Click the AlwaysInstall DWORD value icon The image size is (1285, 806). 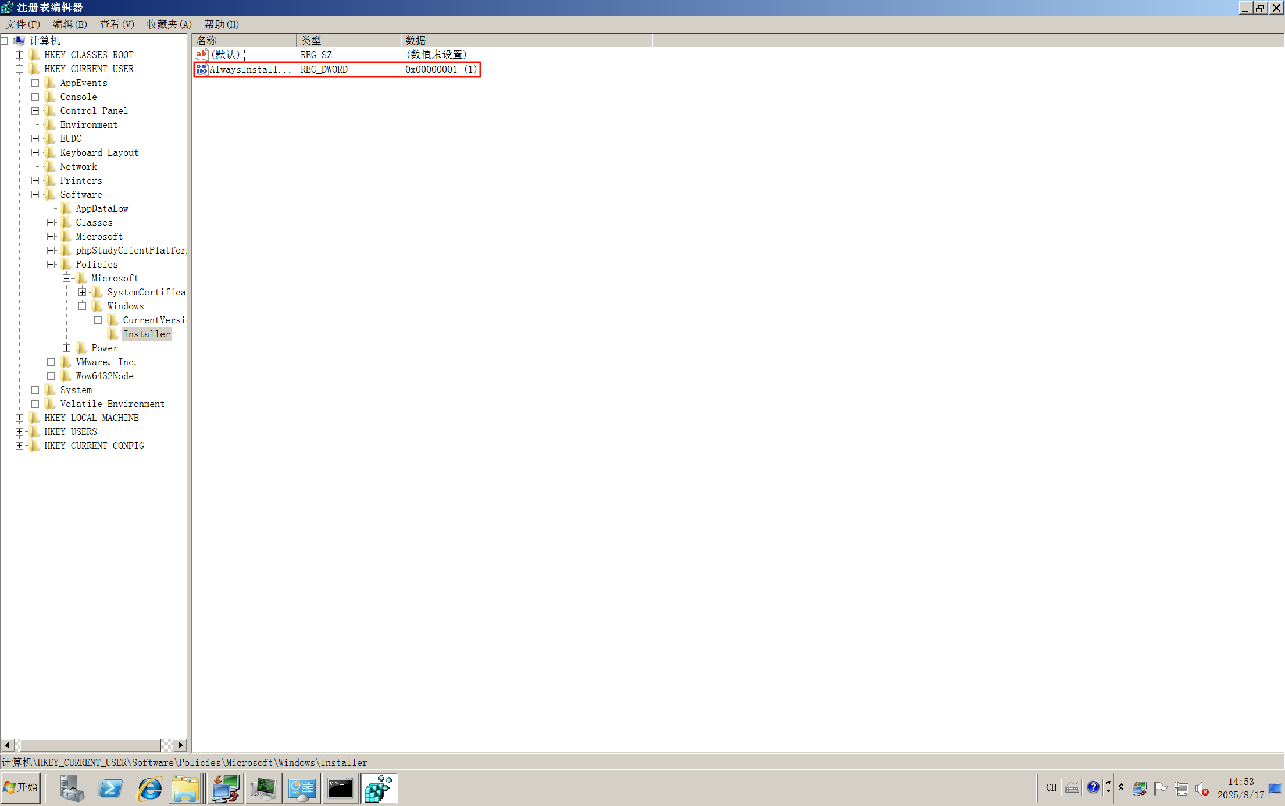coord(201,69)
